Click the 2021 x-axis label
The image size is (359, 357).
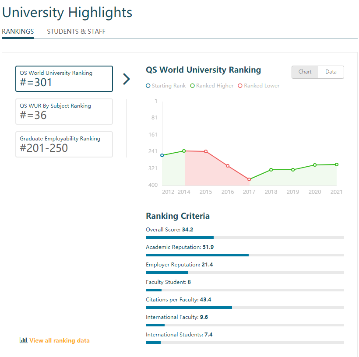(337, 192)
